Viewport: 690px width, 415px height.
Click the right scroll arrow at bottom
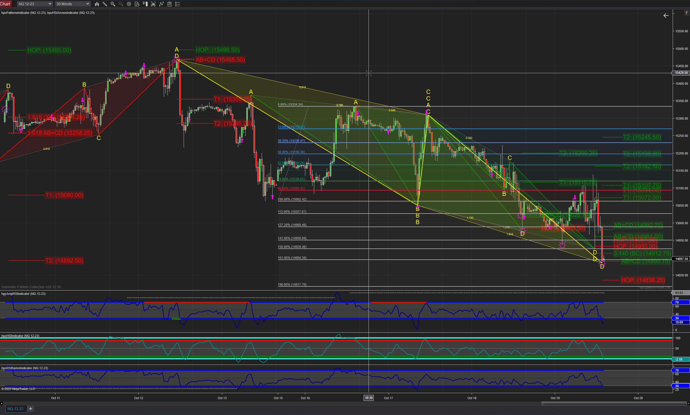point(688,403)
